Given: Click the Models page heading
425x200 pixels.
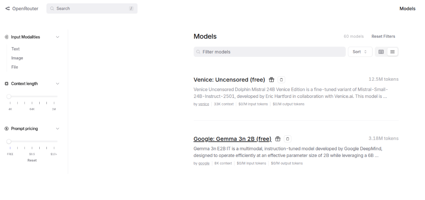Looking at the screenshot, I should point(205,36).
